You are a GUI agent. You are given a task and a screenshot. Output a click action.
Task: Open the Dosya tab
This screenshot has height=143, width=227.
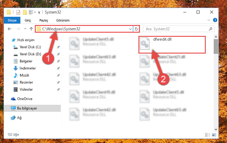tap(12, 20)
